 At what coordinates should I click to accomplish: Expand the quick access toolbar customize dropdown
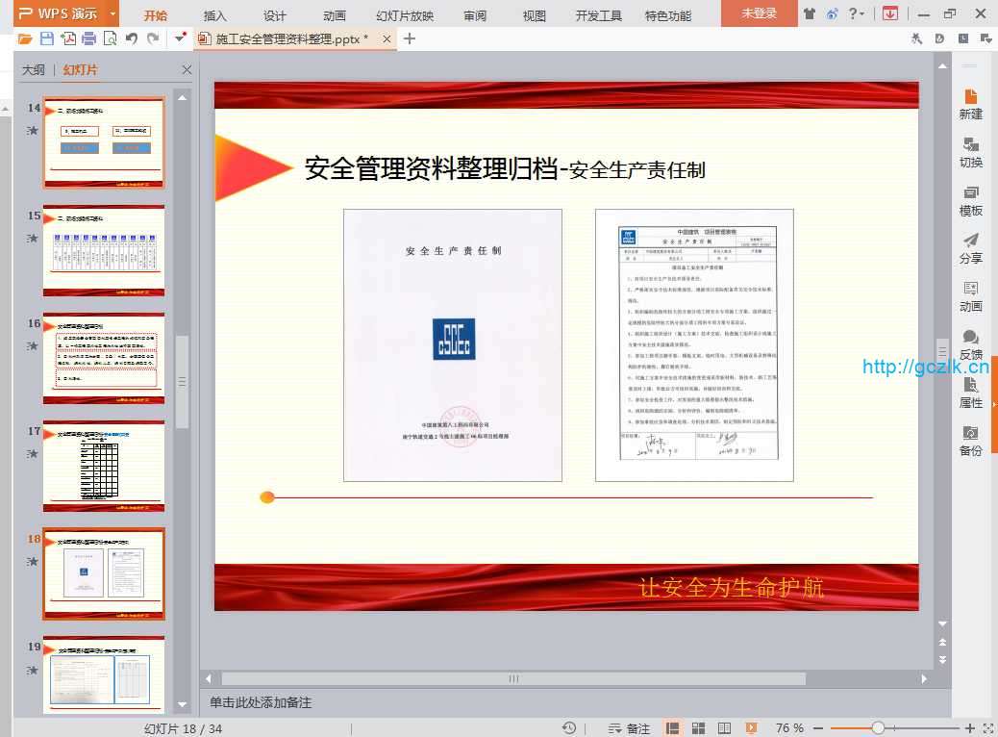(x=179, y=38)
